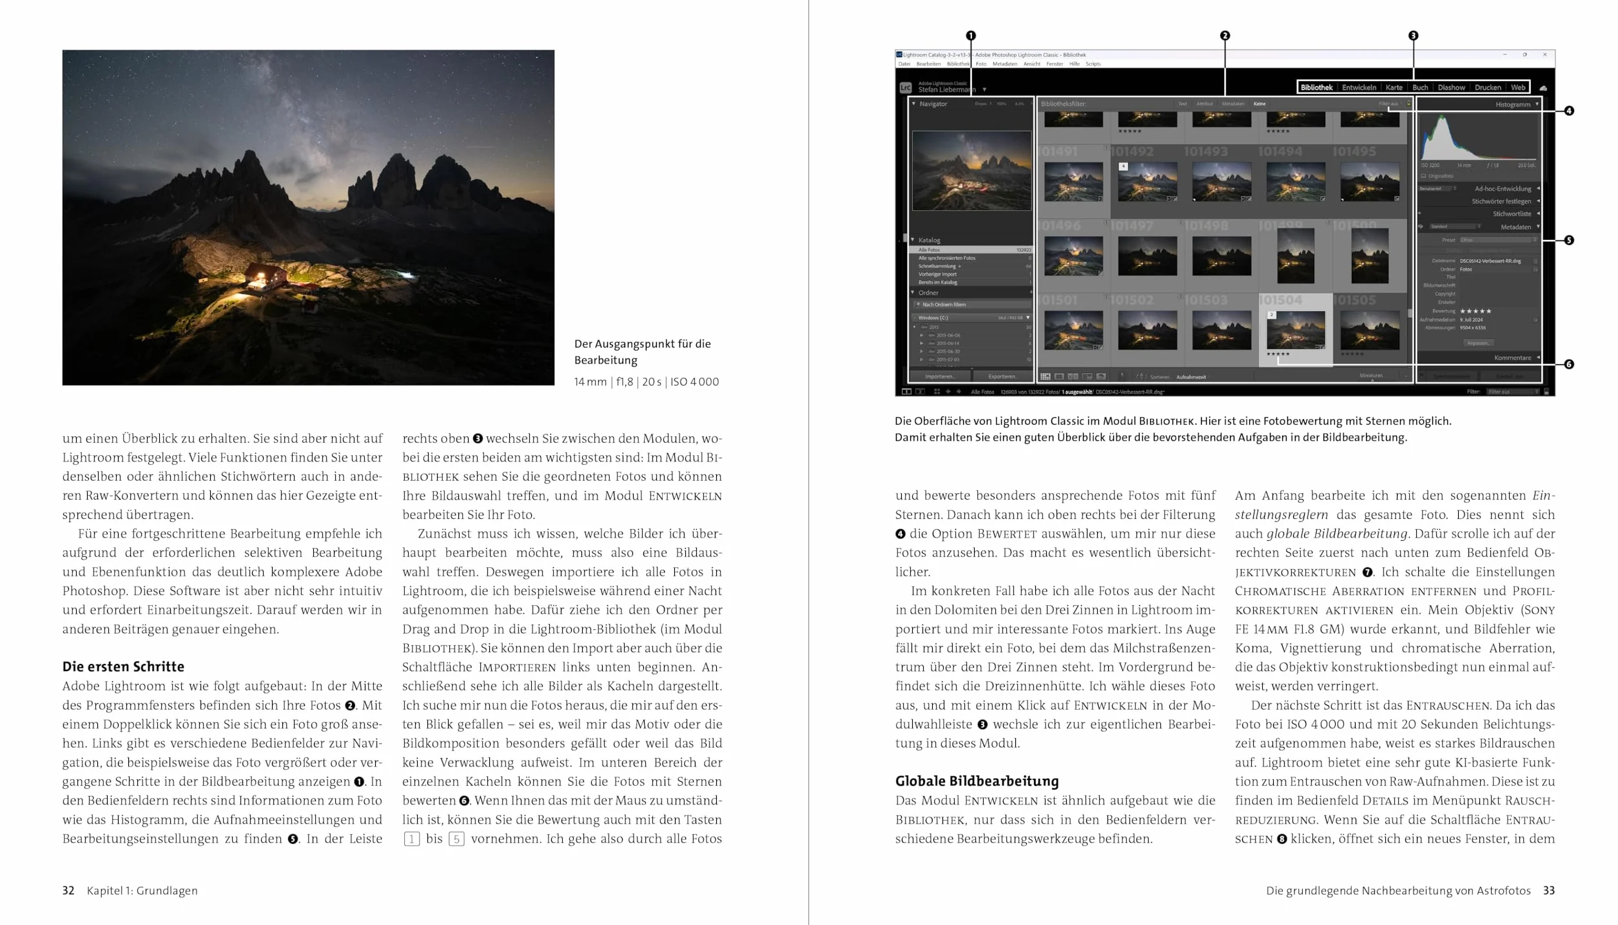Click main window '1' icon in filmstrip bar
The image size is (1618, 925).
906,391
